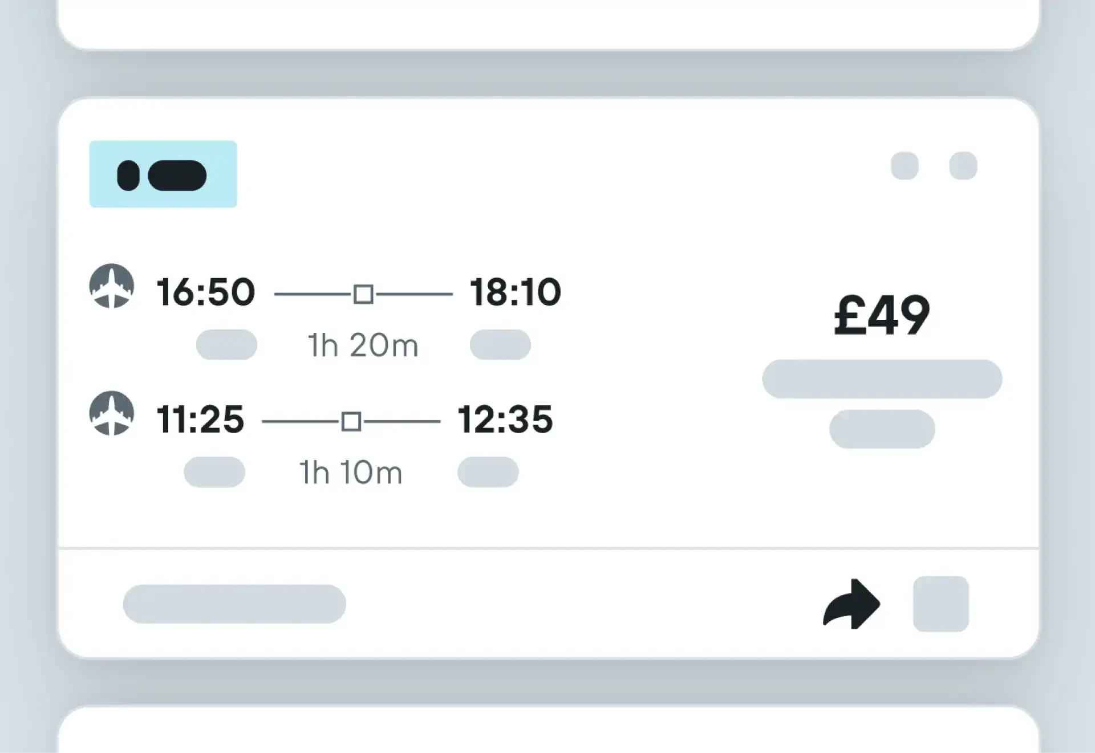Toggle the grey square next to share arrow
Viewport: 1095px width, 753px height.
click(x=940, y=604)
